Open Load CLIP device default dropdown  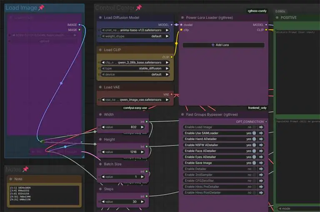(x=135, y=75)
